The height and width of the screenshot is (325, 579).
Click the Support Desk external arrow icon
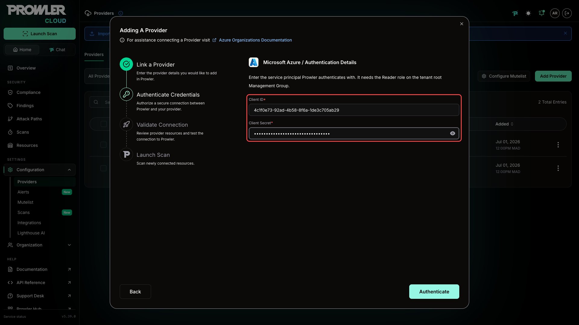click(x=69, y=296)
